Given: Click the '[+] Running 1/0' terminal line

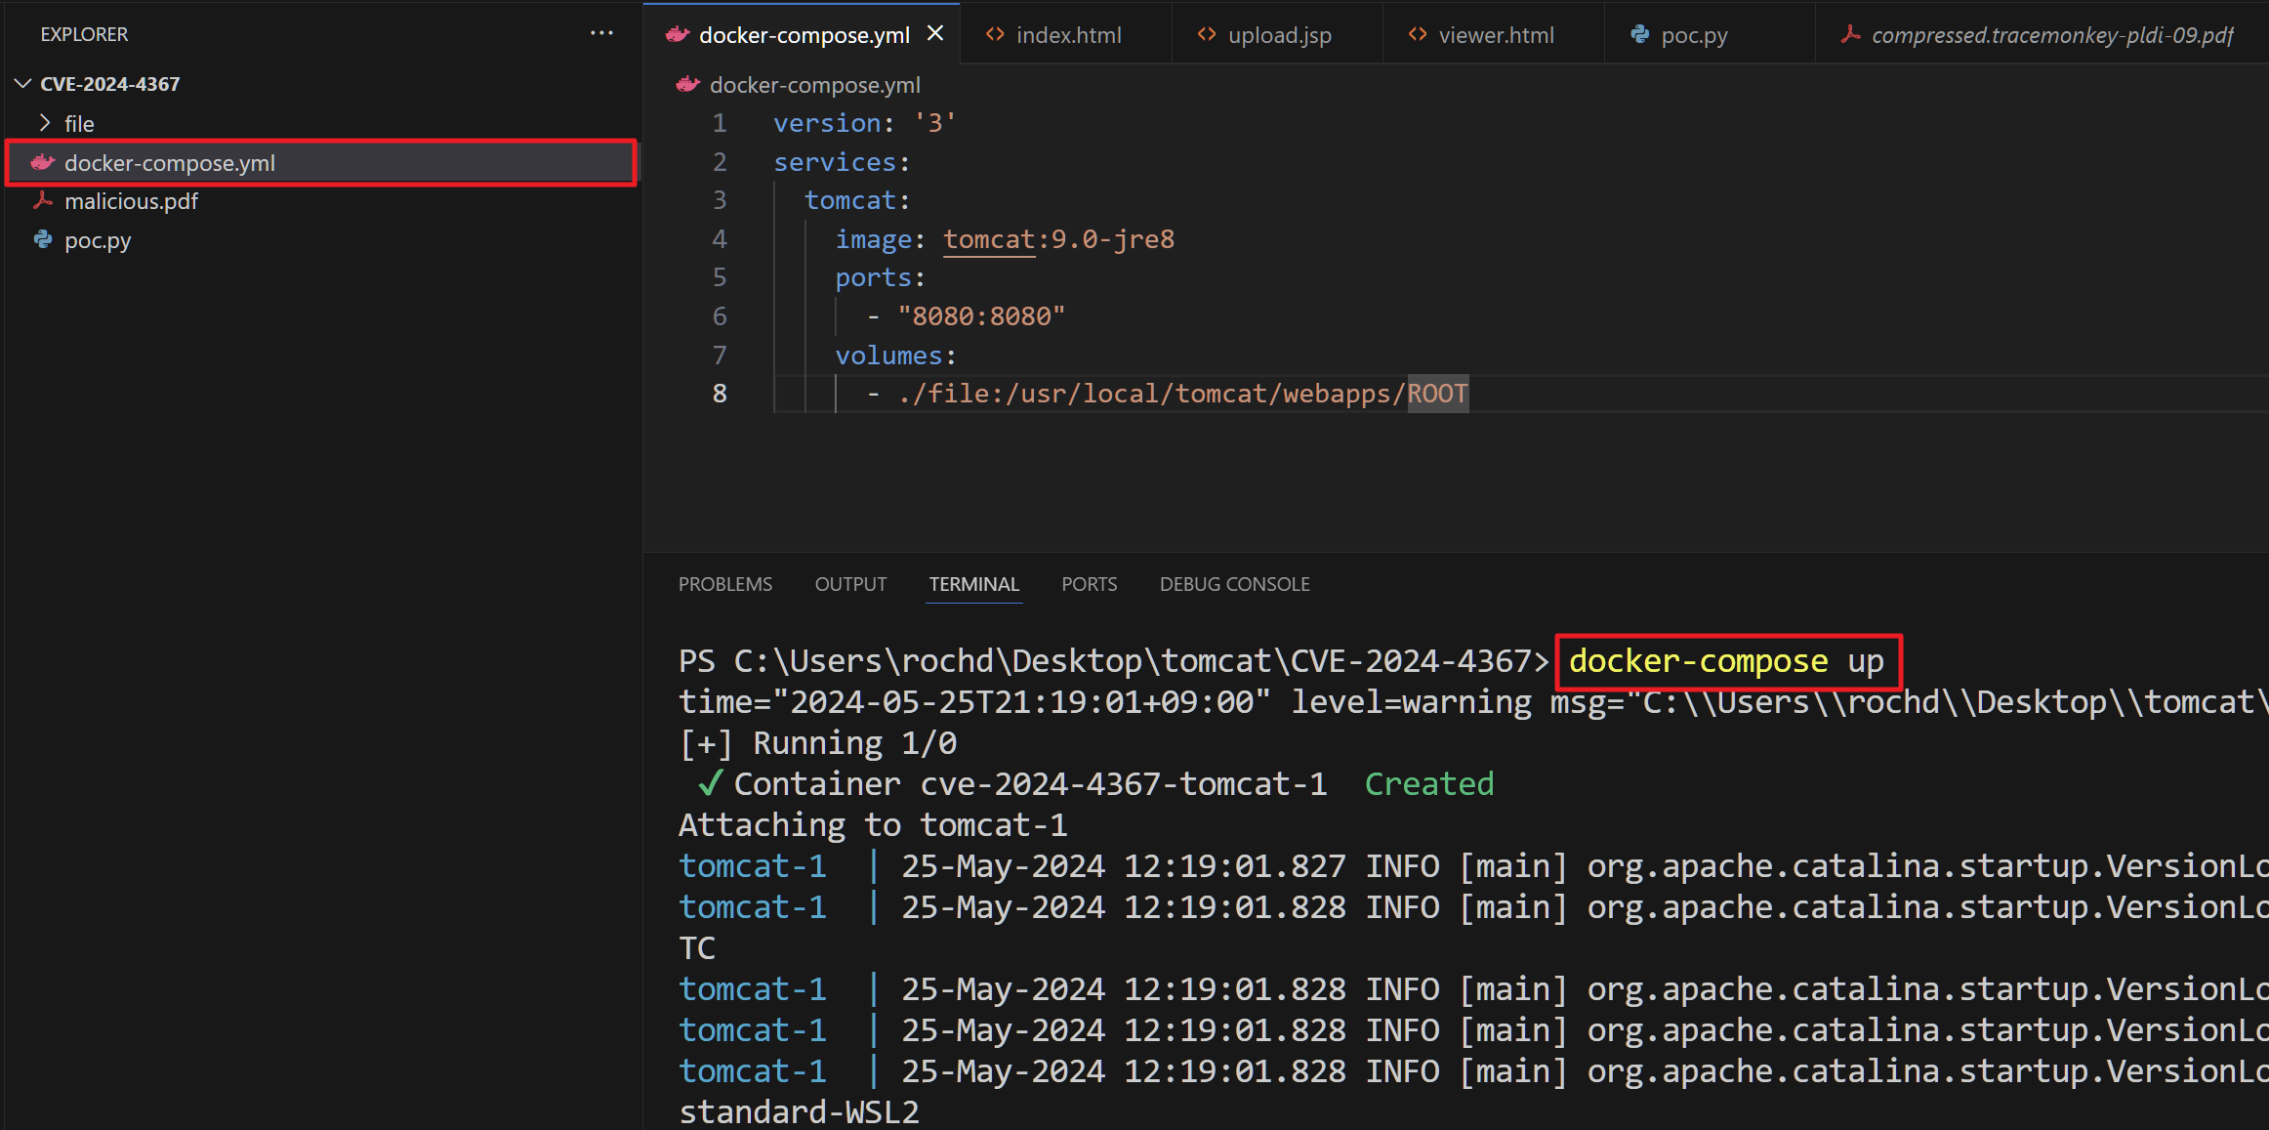Looking at the screenshot, I should coord(817,743).
